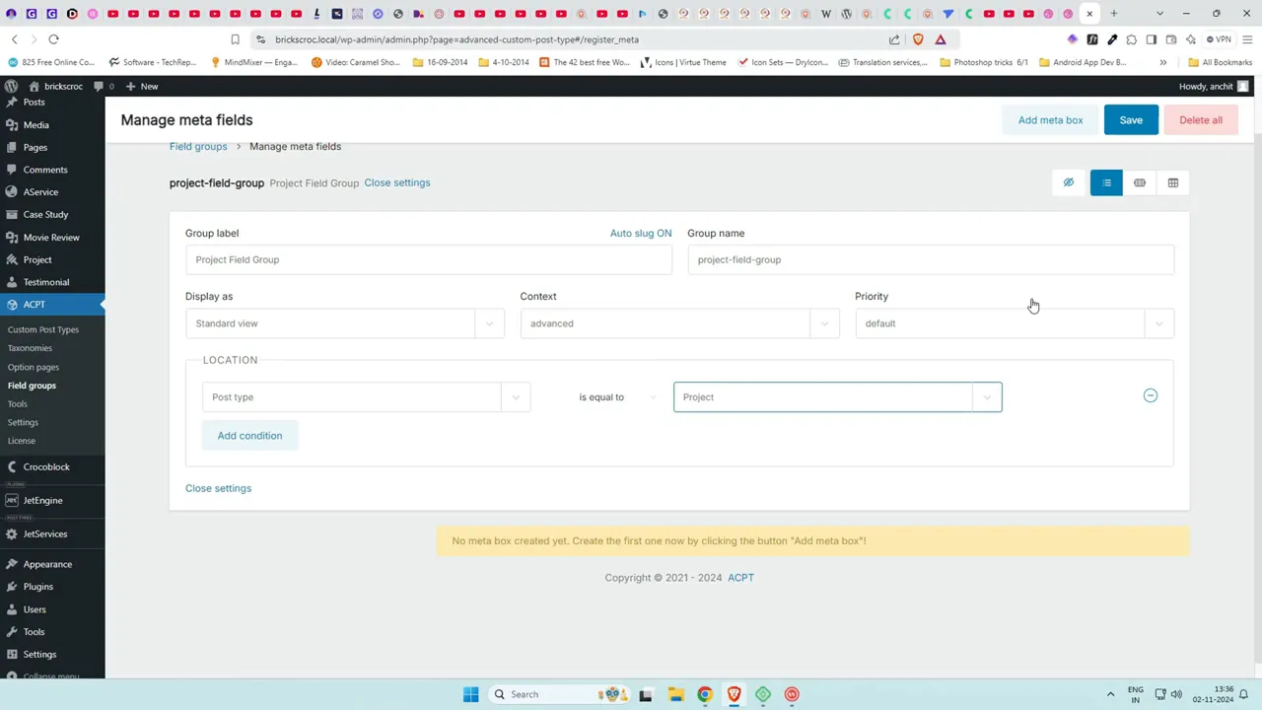The image size is (1262, 710).
Task: Go to Taxonomies in ACPT submenu
Action: 30,348
